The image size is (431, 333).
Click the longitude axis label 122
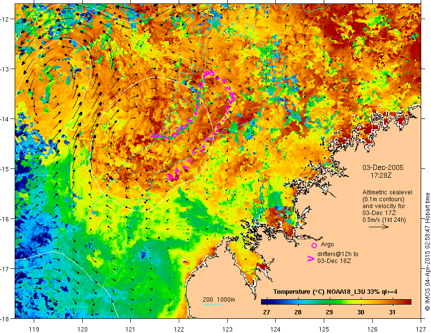point(179,329)
